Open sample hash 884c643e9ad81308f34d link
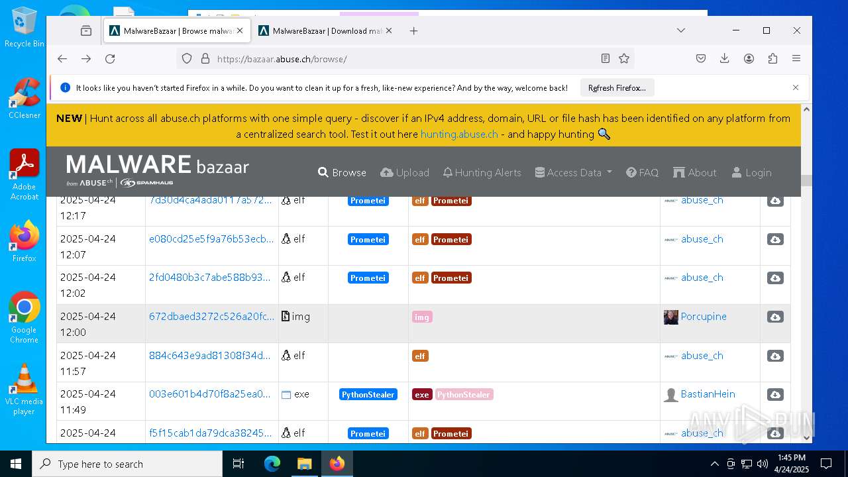Screen dimensions: 848x477 point(209,355)
